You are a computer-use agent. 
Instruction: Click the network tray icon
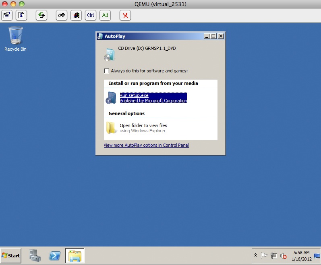(x=274, y=256)
